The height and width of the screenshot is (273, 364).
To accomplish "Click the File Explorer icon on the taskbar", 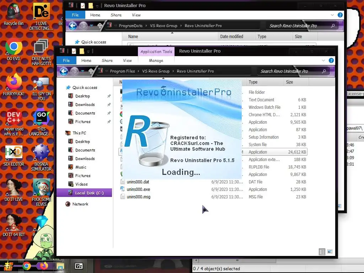I will tap(60, 266).
